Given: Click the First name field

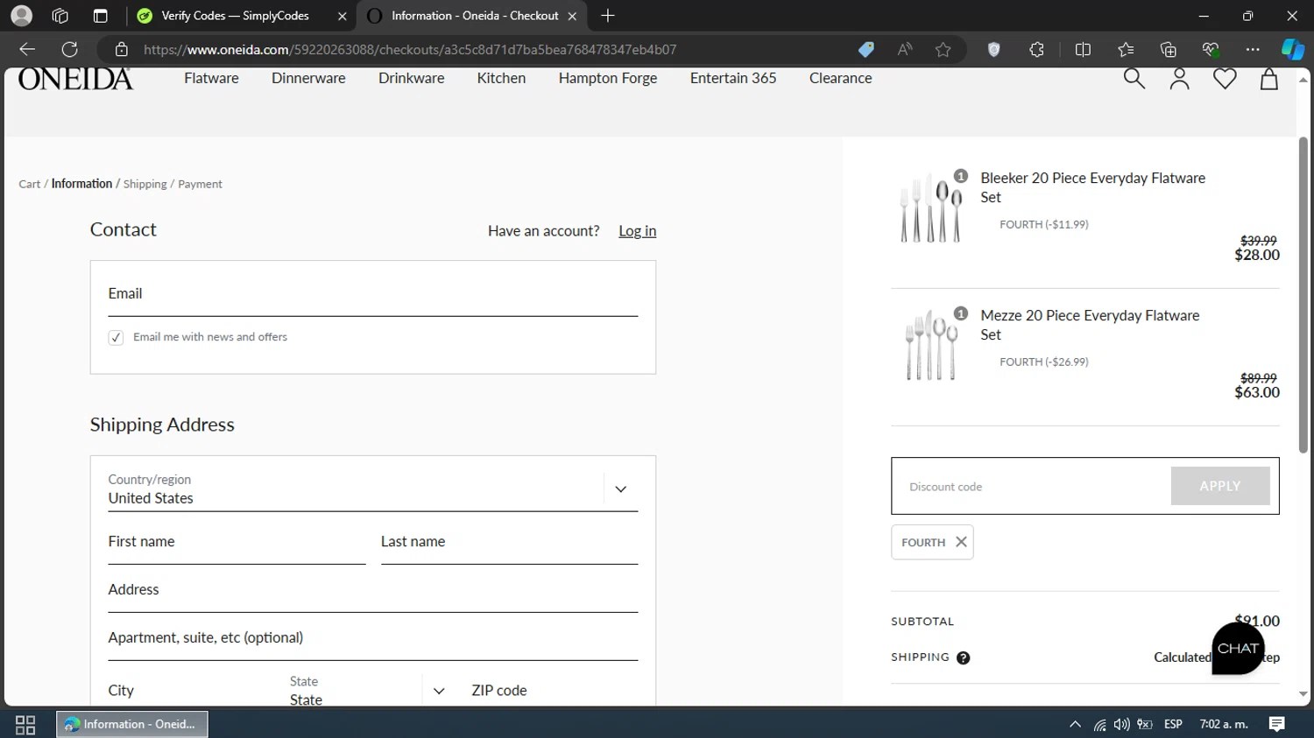Looking at the screenshot, I should (237, 542).
